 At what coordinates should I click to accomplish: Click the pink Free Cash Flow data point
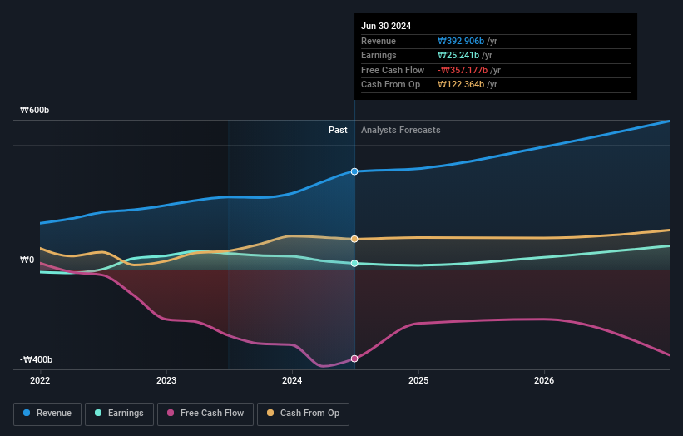354,359
